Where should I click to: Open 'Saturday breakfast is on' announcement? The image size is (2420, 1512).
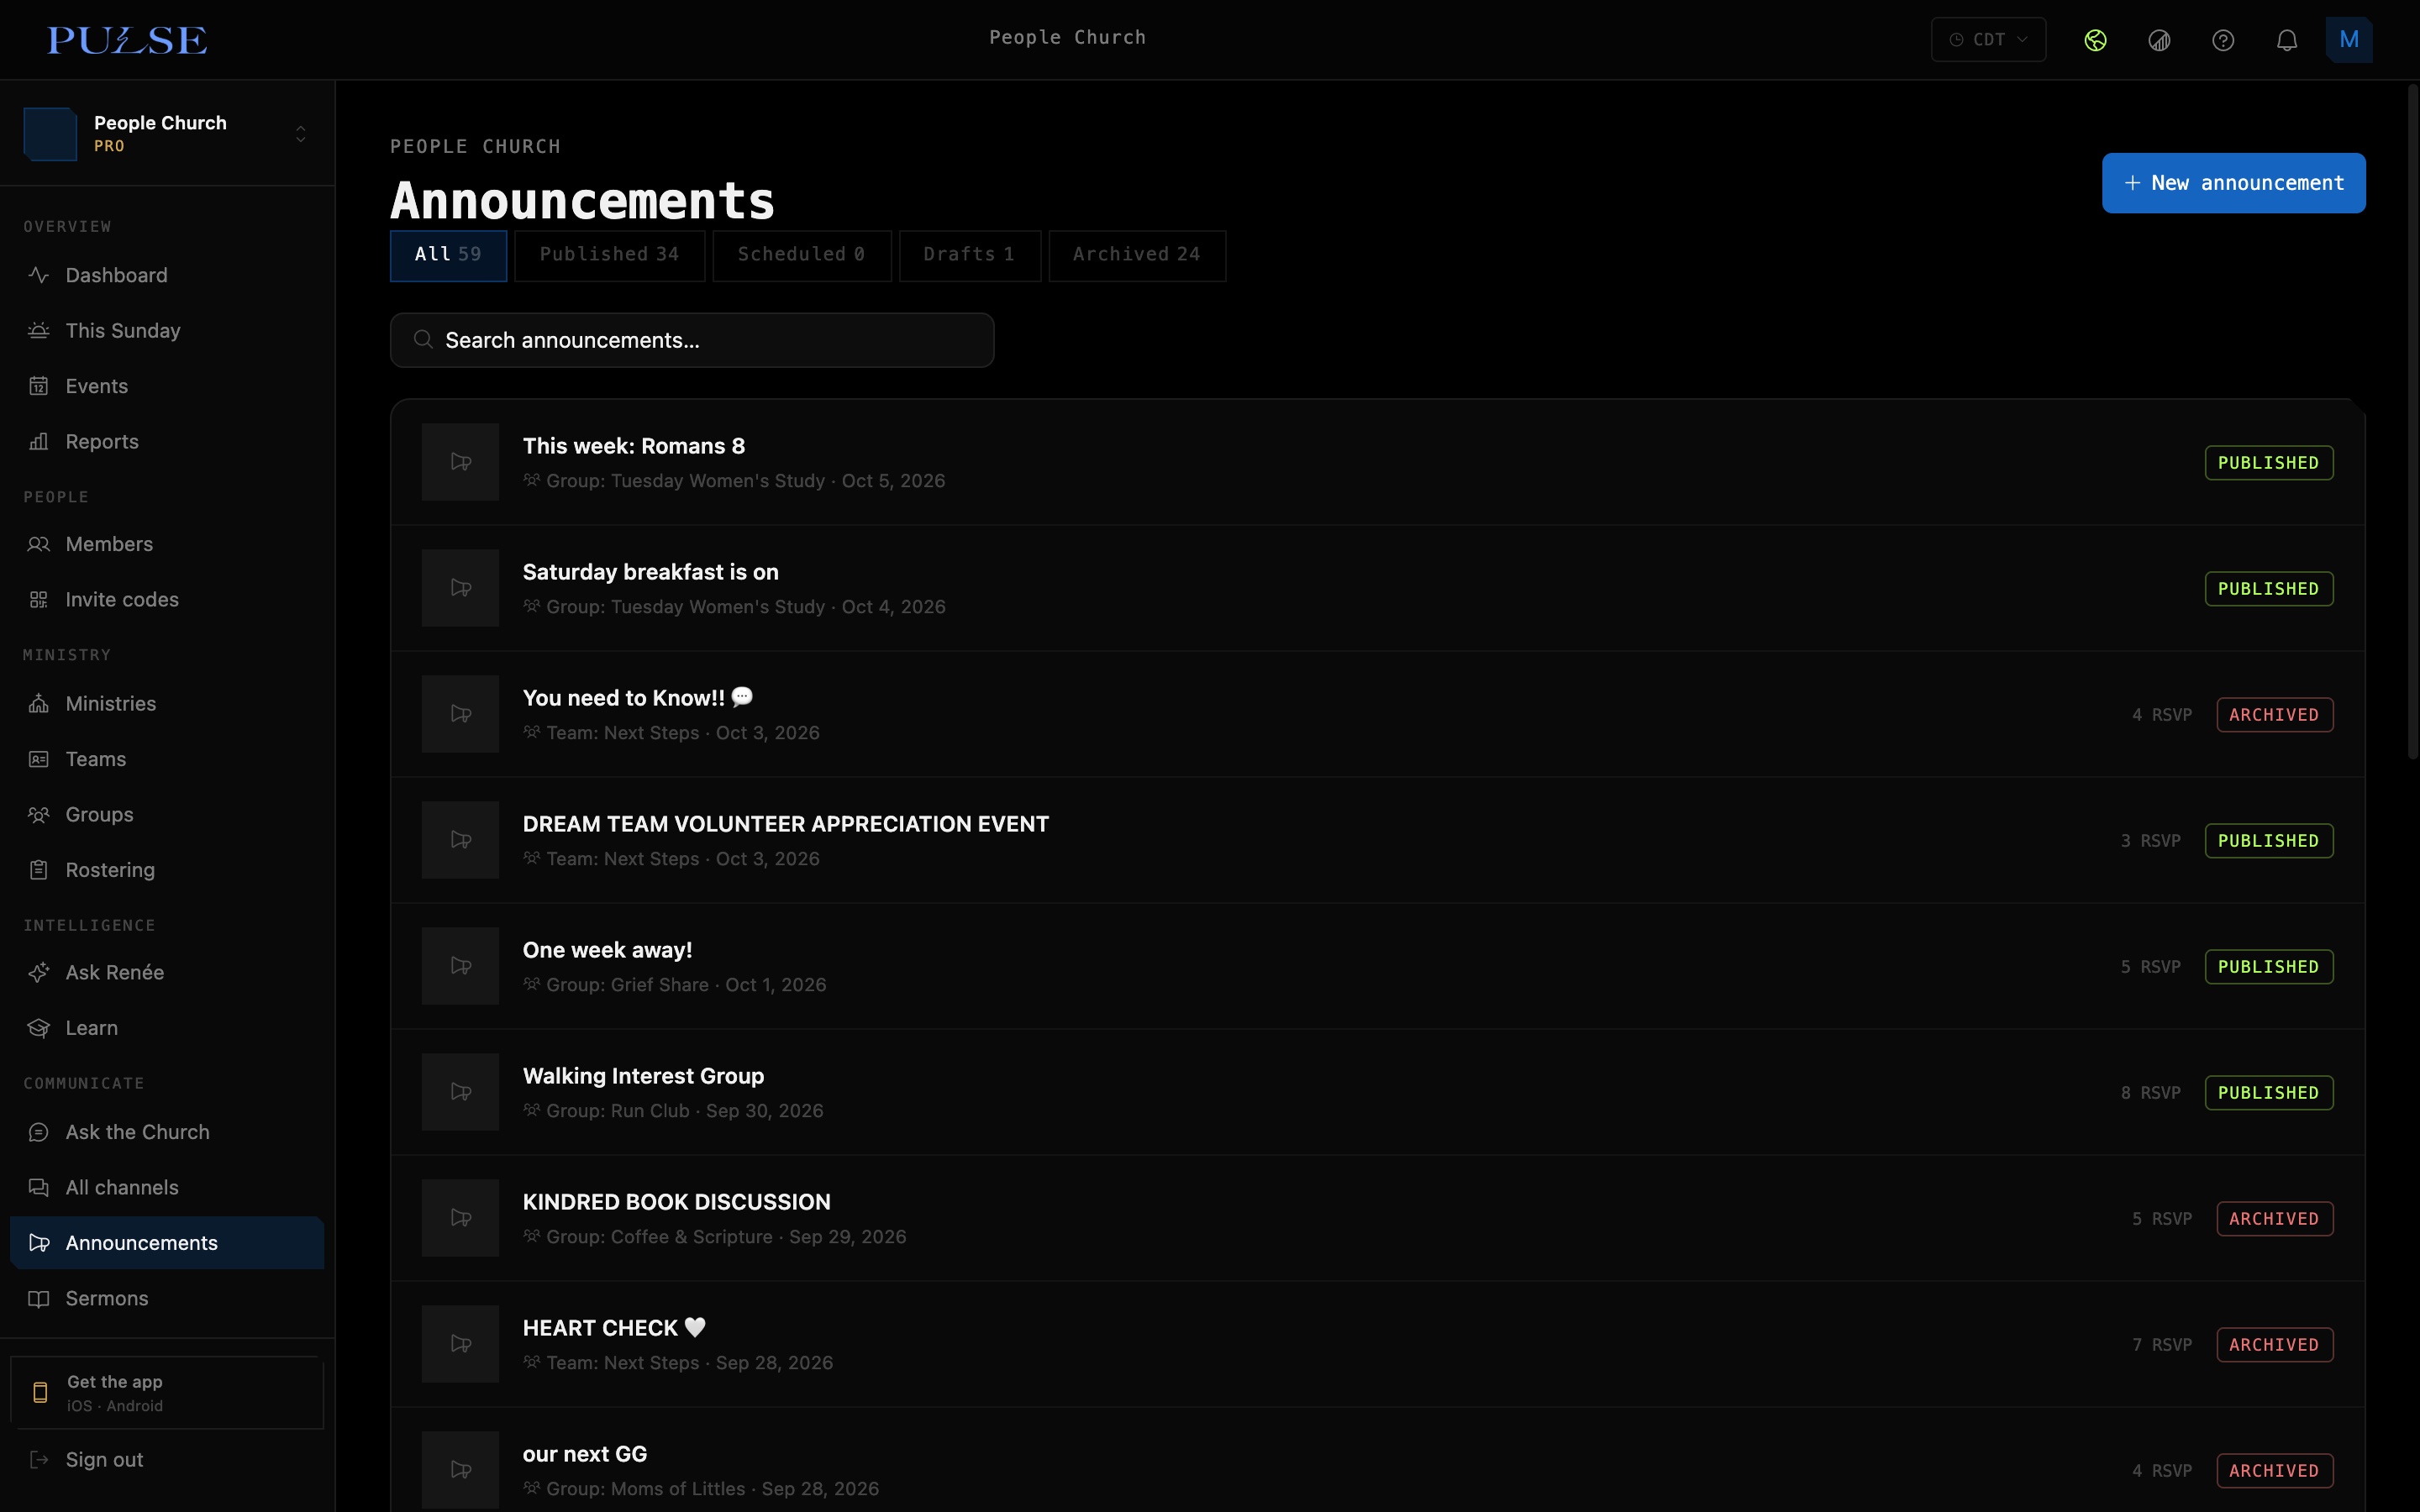coord(1377,588)
